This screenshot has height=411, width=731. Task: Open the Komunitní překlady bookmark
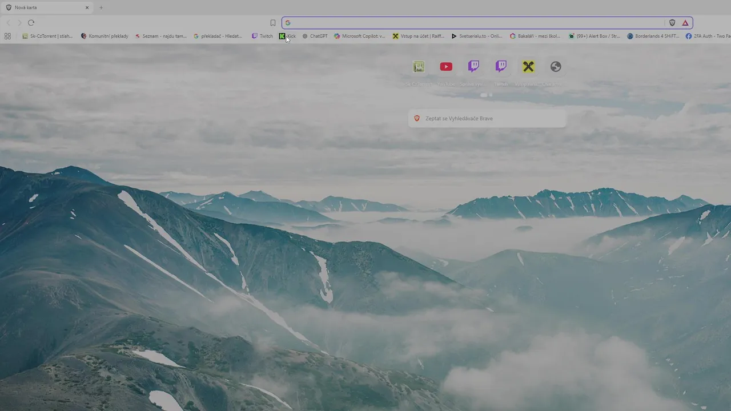105,36
